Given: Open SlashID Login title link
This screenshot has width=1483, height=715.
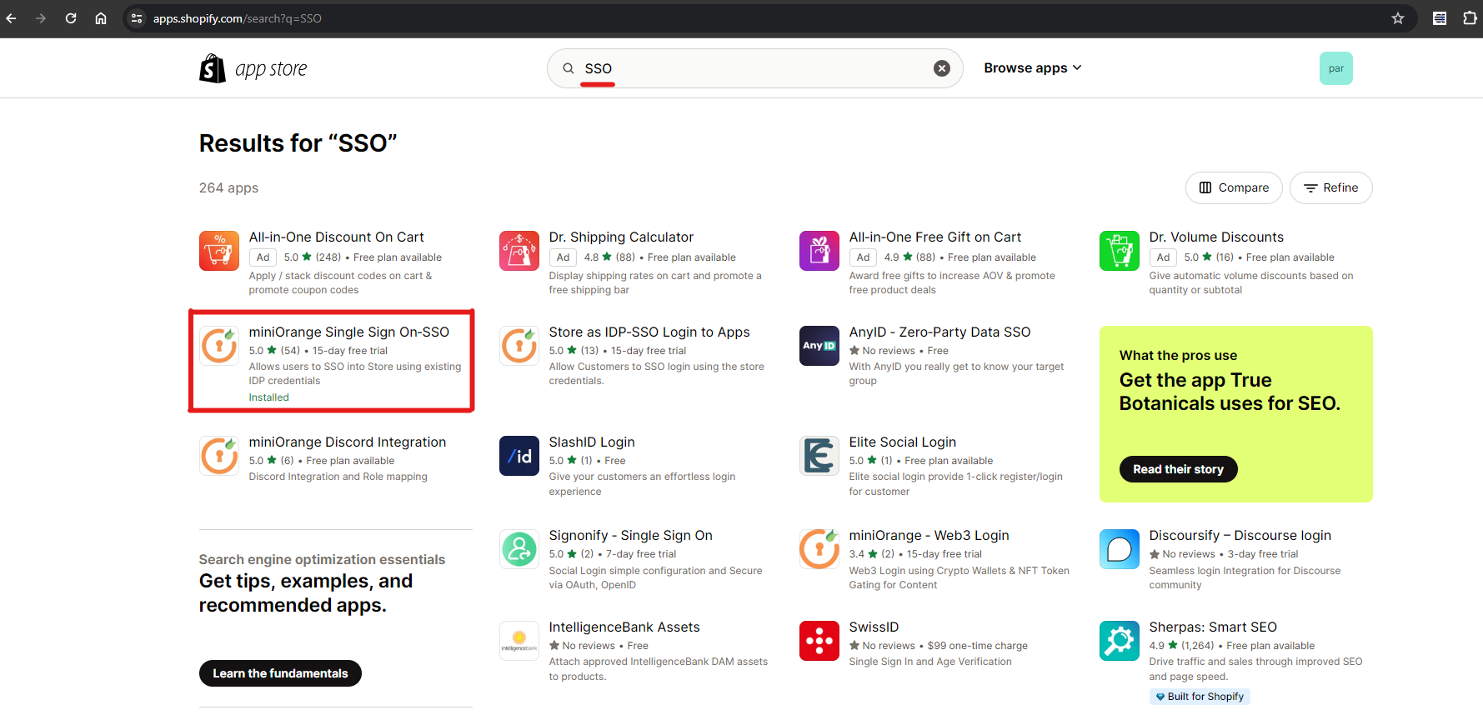Looking at the screenshot, I should coord(592,442).
